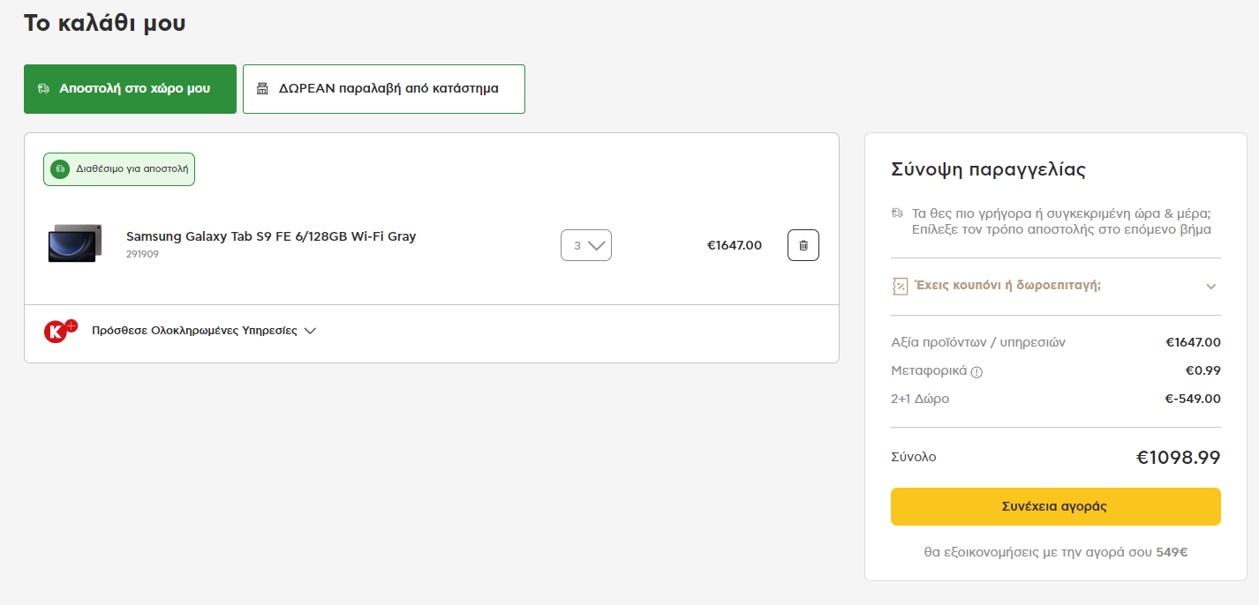Image resolution: width=1259 pixels, height=605 pixels.
Task: Click 'Αξία προϊόντων / υπηρεσιών' label
Action: point(978,342)
